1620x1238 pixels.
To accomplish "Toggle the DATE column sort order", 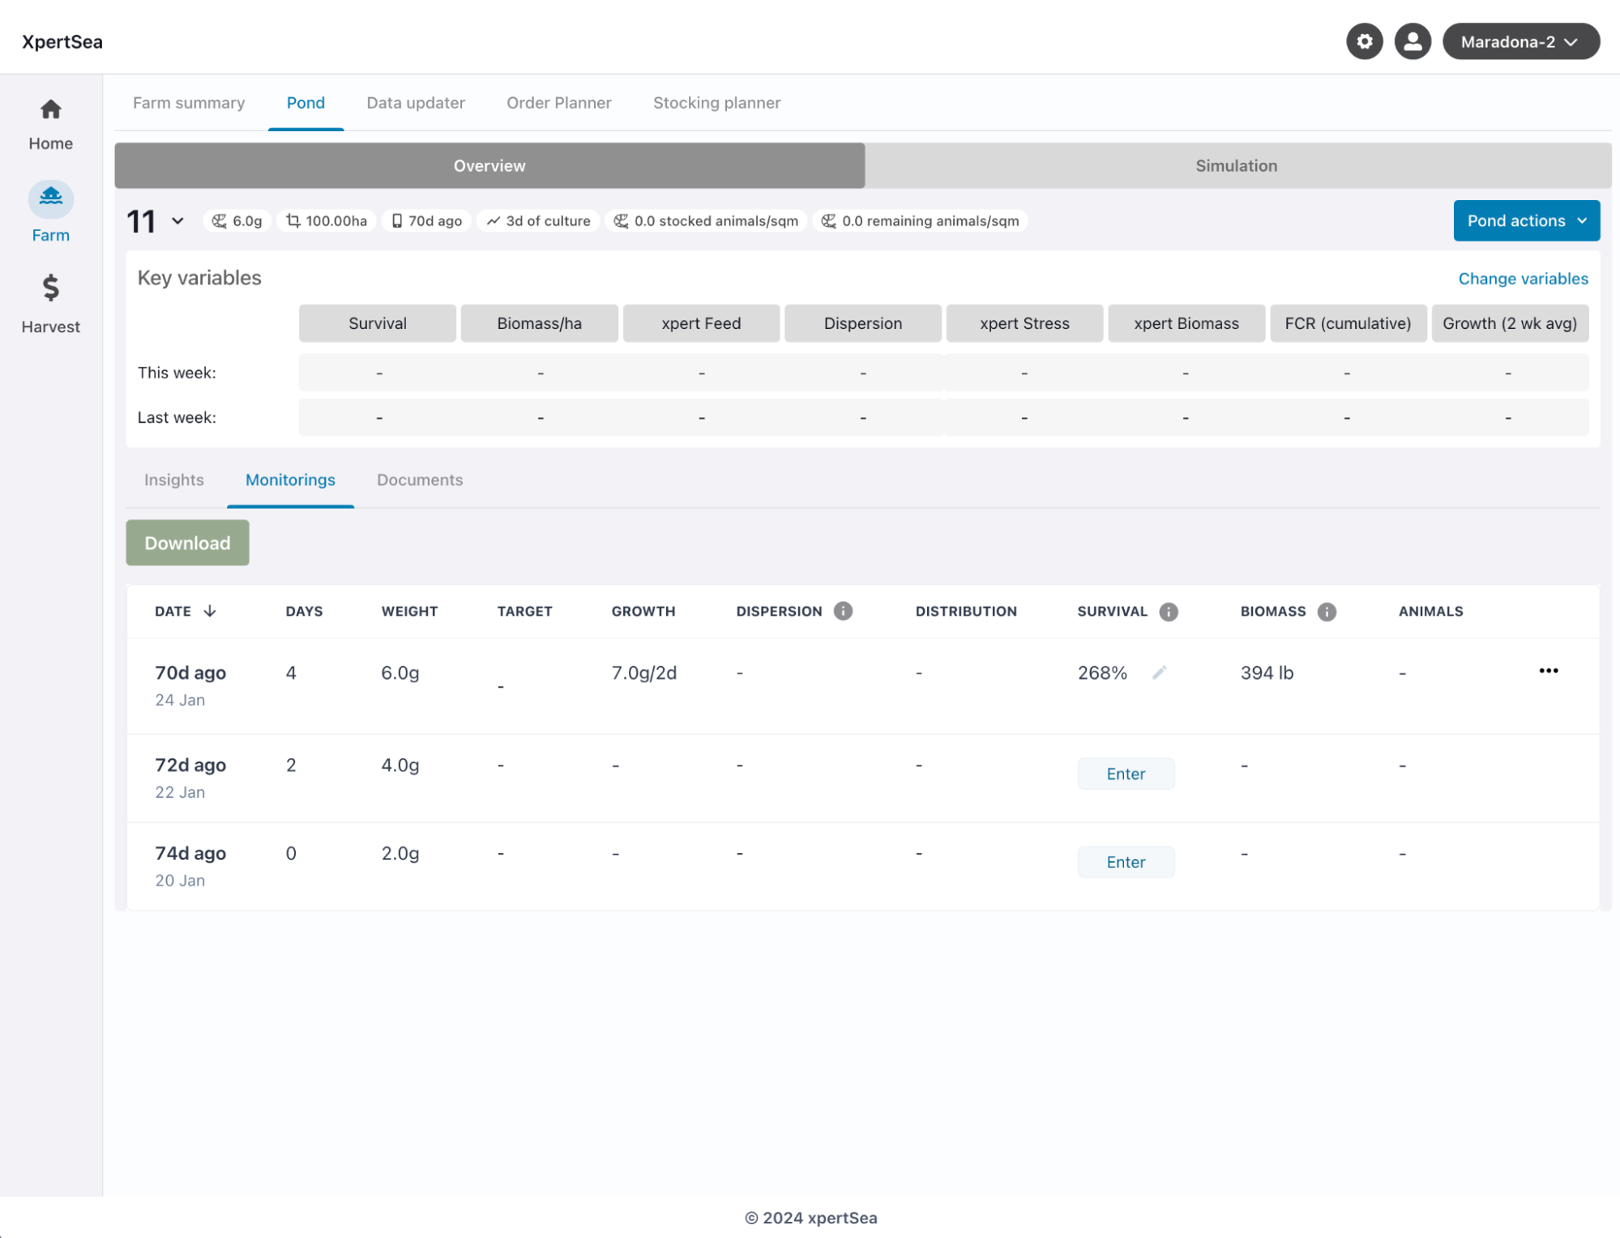I will 210,612.
